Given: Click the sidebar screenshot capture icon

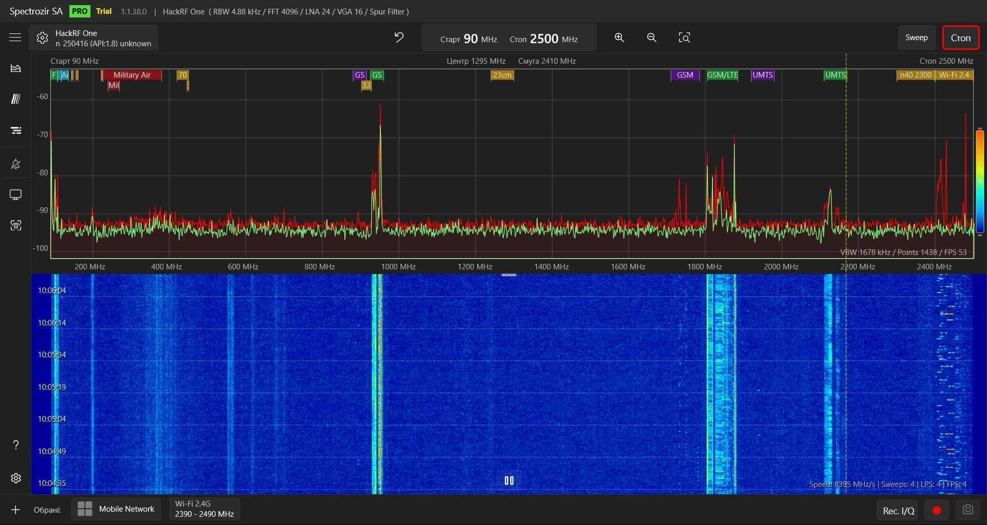Looking at the screenshot, I should (x=15, y=226).
